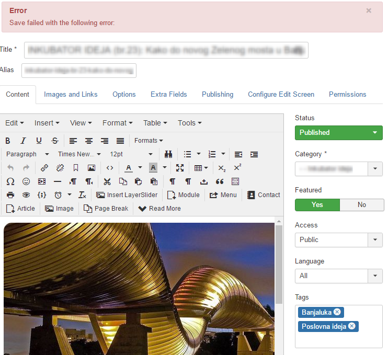Switch to Images and Links tab

(x=71, y=95)
